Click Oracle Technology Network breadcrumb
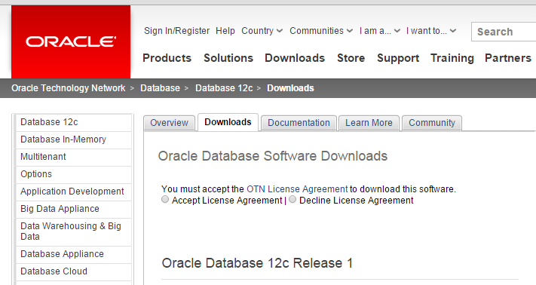The image size is (536, 285). (x=69, y=88)
